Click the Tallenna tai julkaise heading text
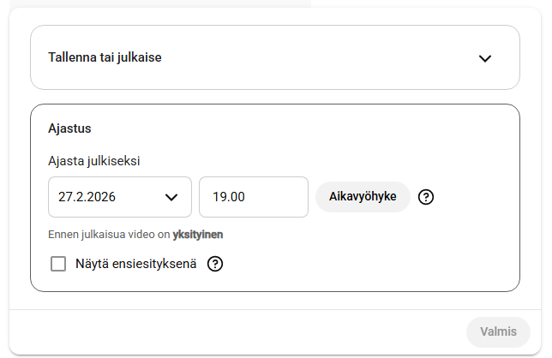 click(x=105, y=58)
